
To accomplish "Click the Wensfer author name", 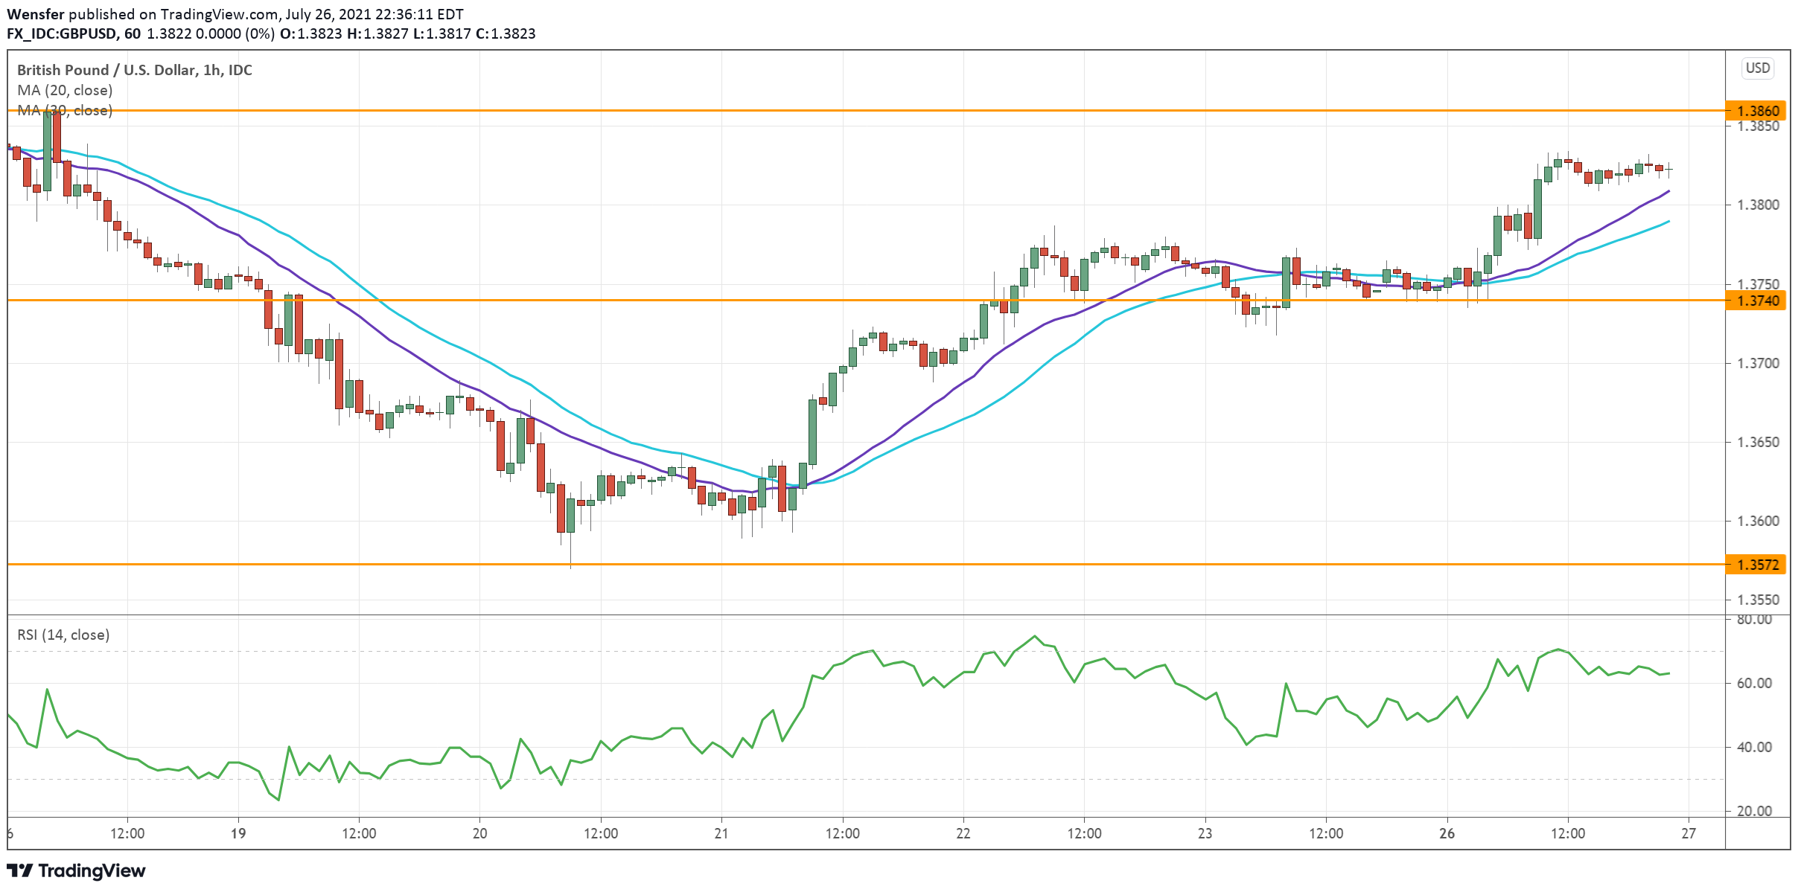I will click(x=35, y=14).
